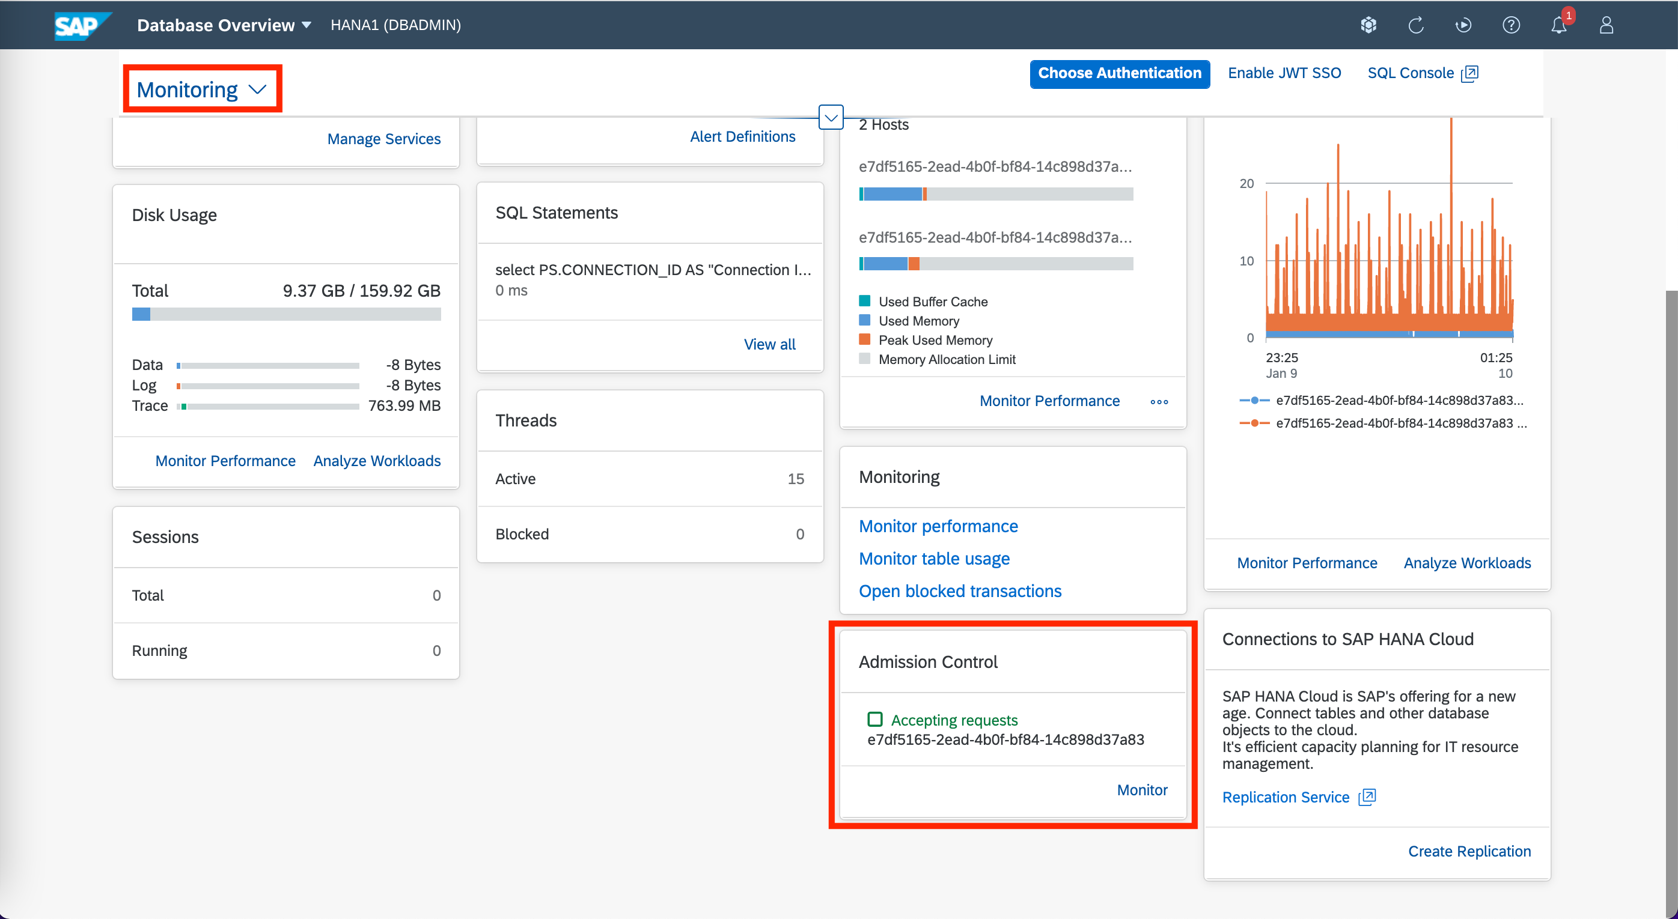The width and height of the screenshot is (1678, 919).
Task: Click Disk Usage Total progress bar
Action: [x=286, y=314]
